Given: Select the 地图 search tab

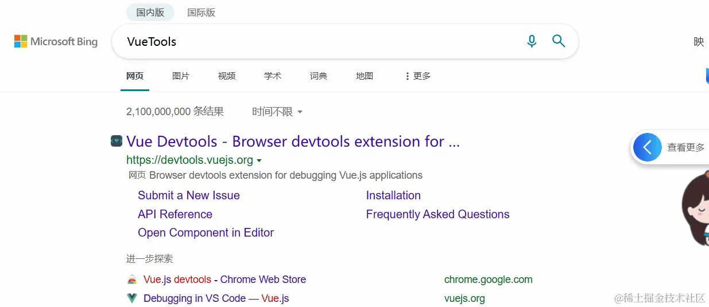Looking at the screenshot, I should [365, 76].
